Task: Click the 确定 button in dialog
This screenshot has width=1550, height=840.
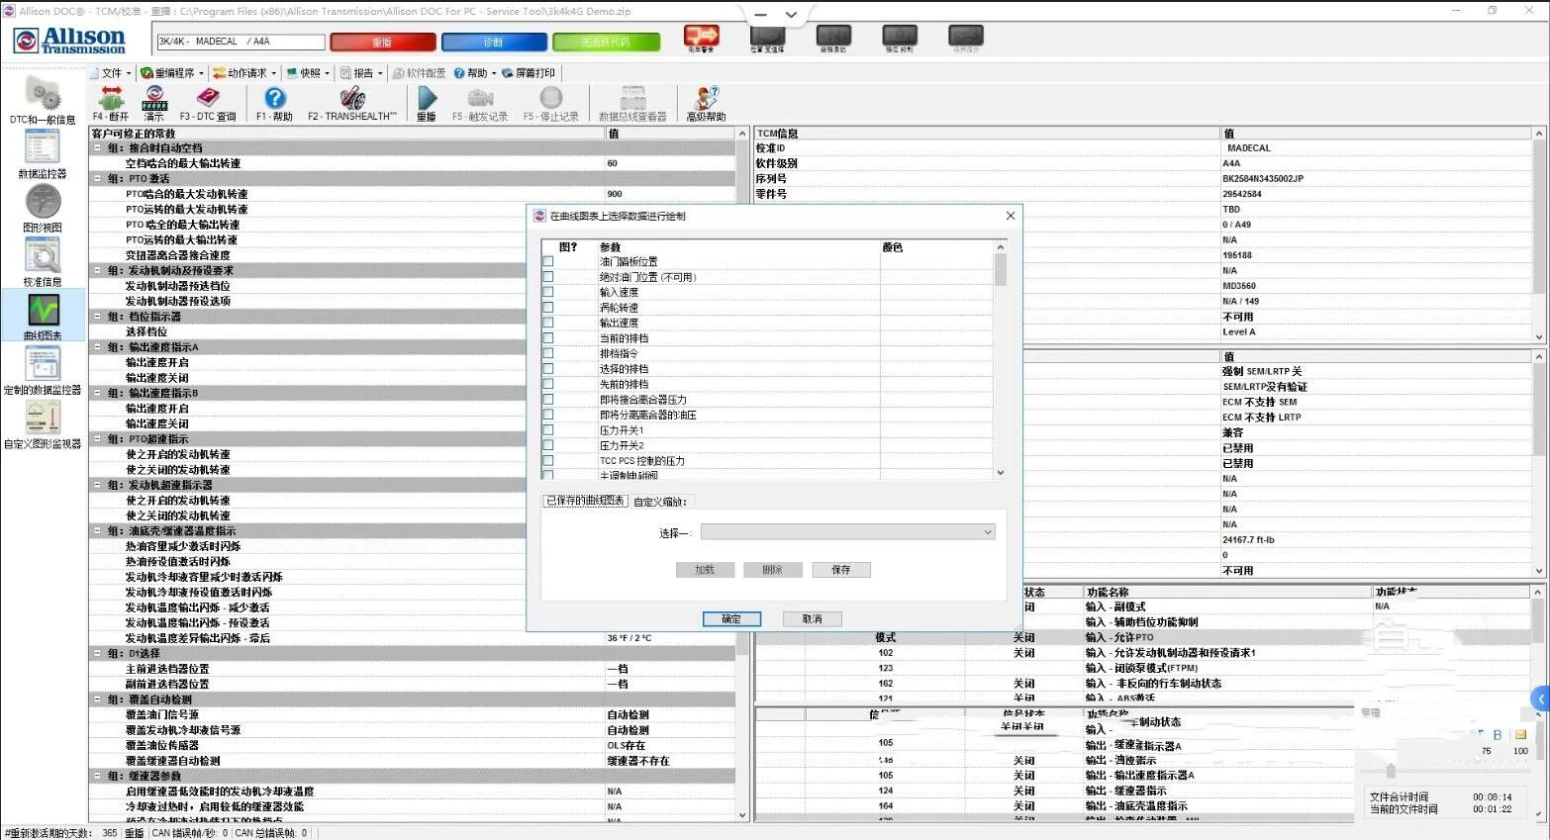Action: tap(731, 619)
